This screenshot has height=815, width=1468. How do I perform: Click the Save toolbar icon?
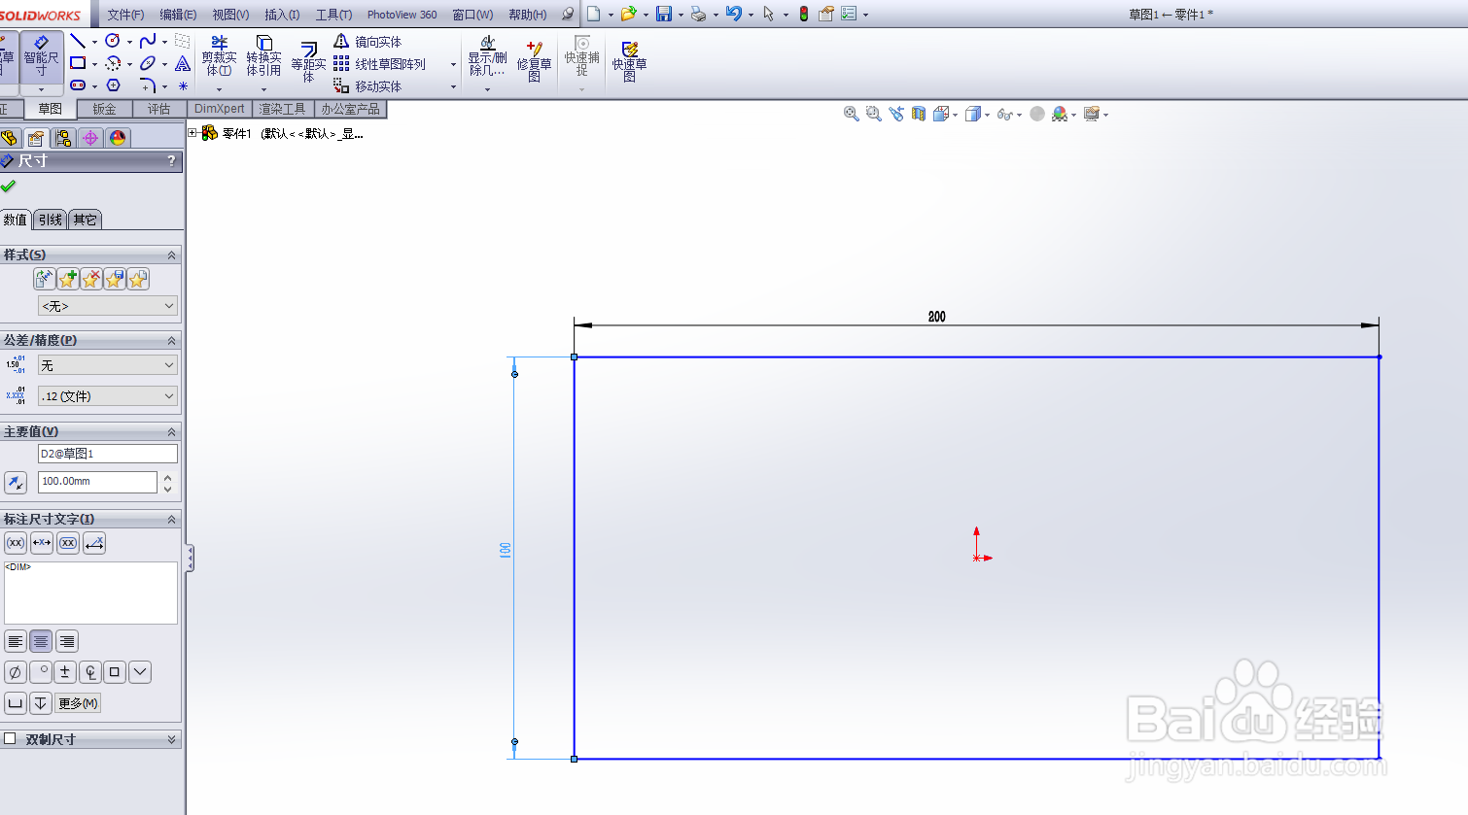click(664, 14)
